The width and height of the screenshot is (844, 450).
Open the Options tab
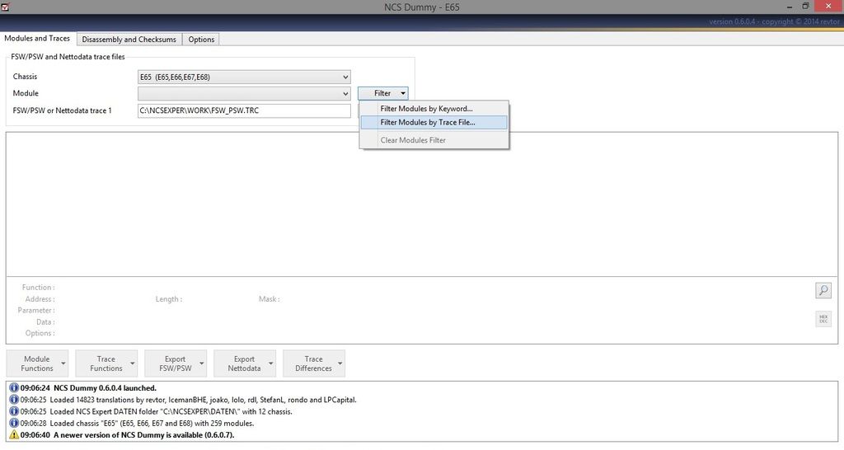[x=201, y=40]
